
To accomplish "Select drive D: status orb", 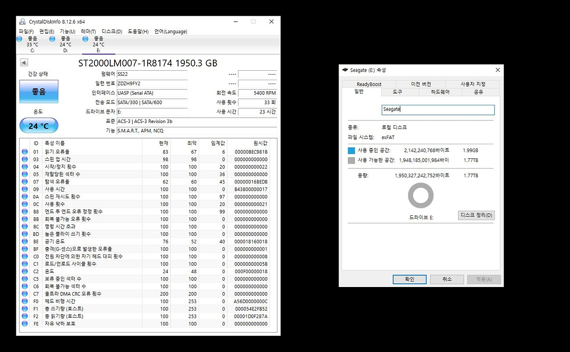I will click(x=52, y=39).
